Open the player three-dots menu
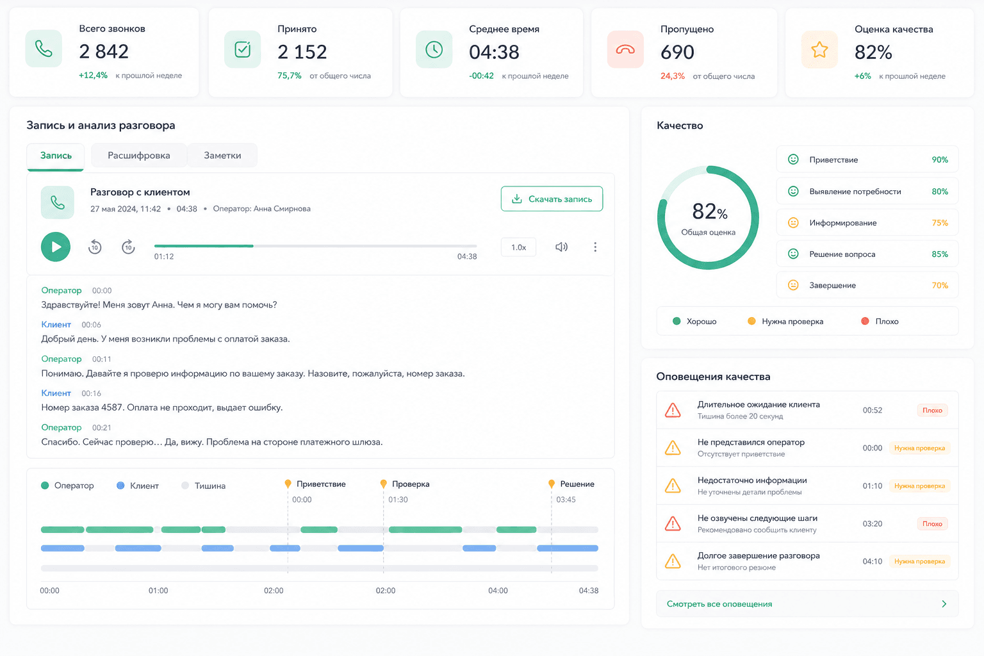Image resolution: width=984 pixels, height=656 pixels. coord(595,247)
